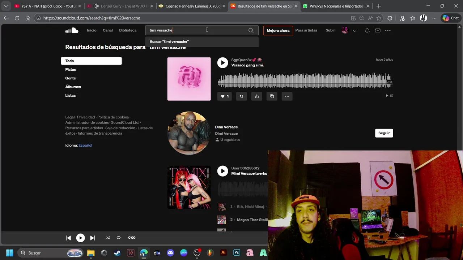Viewport: 463px width, 260px height.
Task: Open a new browser tab
Action: pos(378,6)
